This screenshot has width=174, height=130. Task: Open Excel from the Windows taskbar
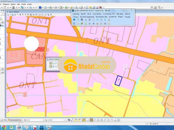12,127
